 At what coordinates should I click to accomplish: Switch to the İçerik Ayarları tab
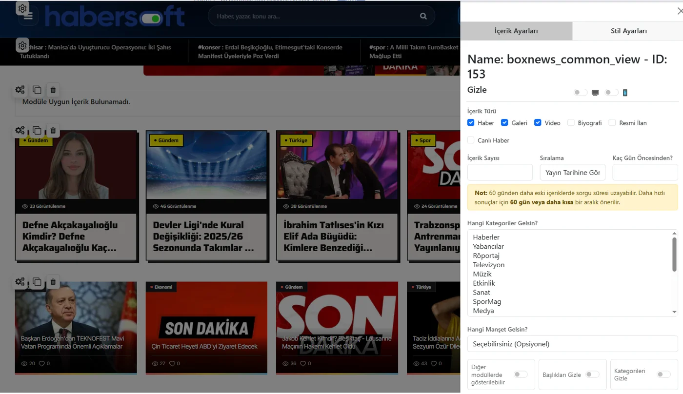pos(516,31)
